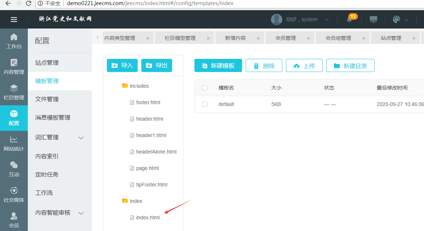
Task: Check the box for default template row
Action: pos(205,104)
